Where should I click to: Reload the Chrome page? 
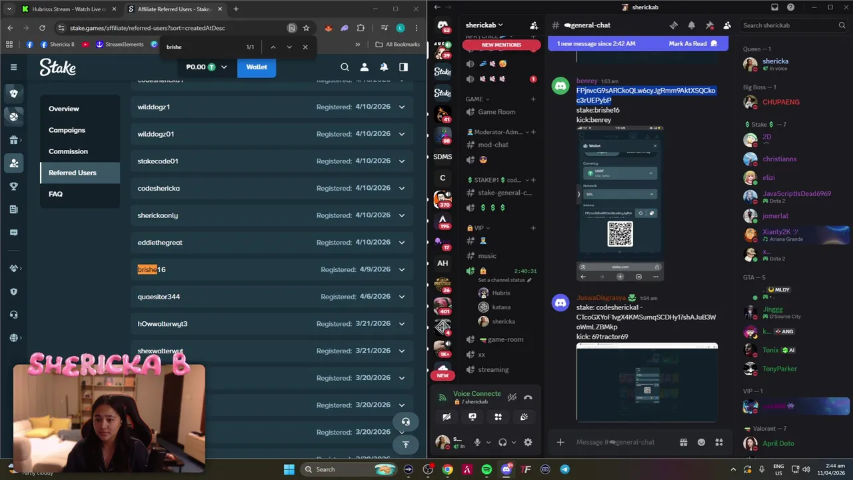(42, 28)
